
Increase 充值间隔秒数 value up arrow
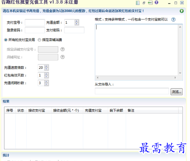(x=46, y=82)
